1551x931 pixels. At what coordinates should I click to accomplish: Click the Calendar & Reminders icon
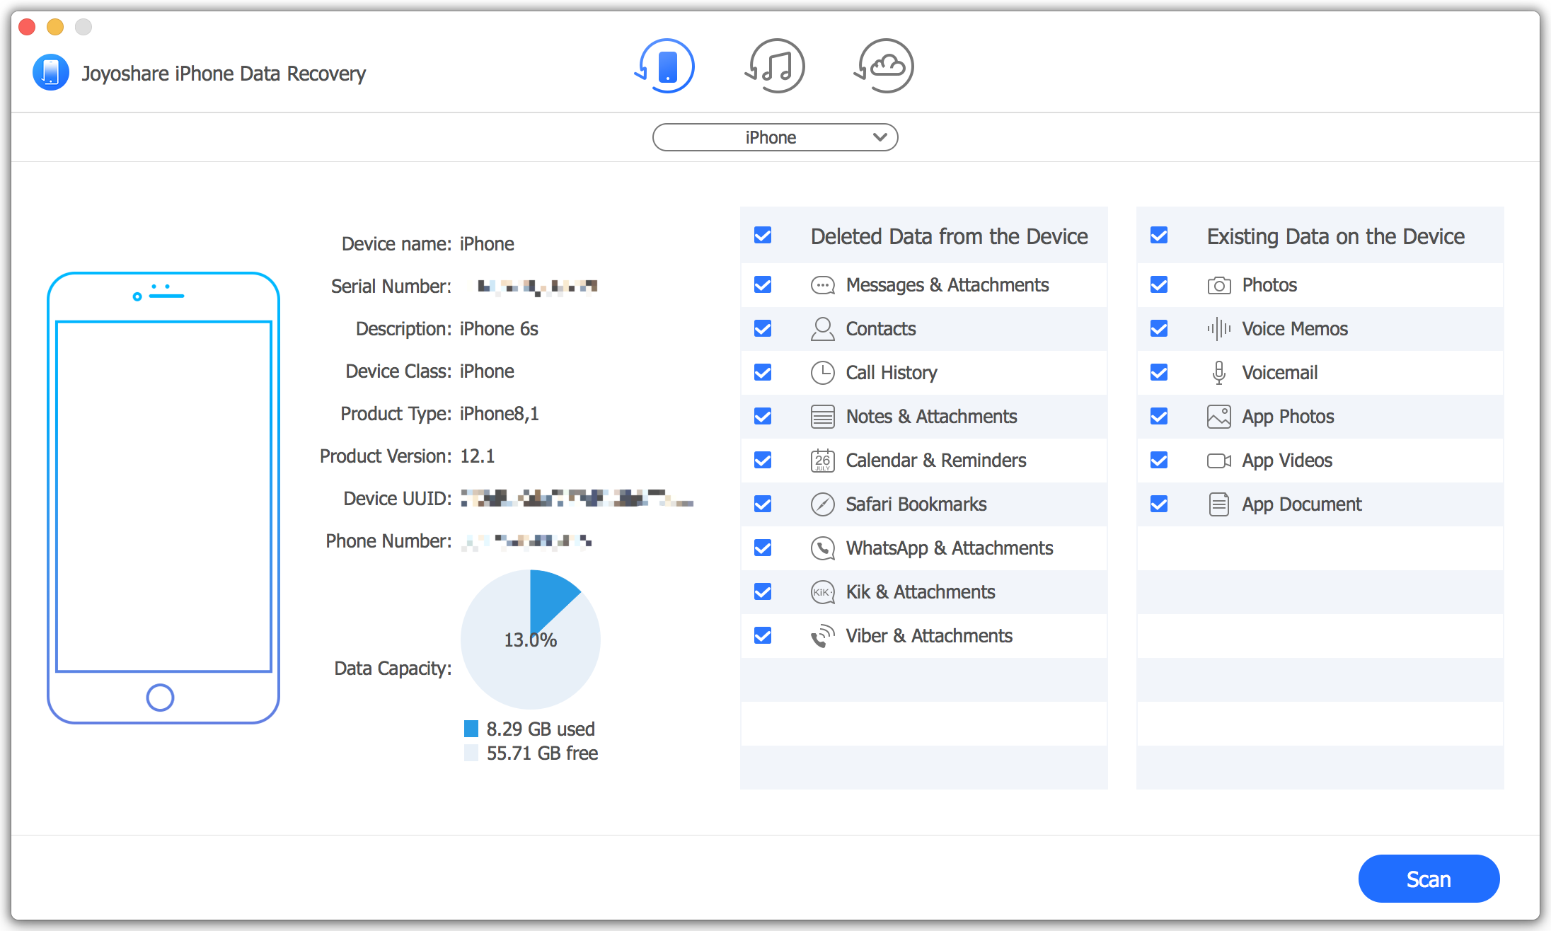pyautogui.click(x=822, y=461)
